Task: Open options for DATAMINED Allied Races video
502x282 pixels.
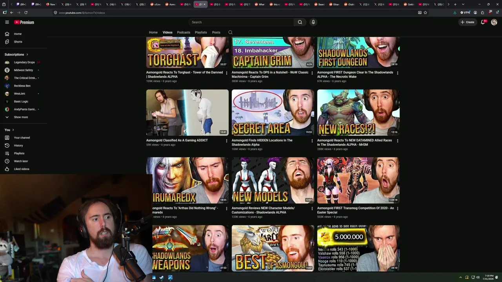Action: pyautogui.click(x=398, y=141)
